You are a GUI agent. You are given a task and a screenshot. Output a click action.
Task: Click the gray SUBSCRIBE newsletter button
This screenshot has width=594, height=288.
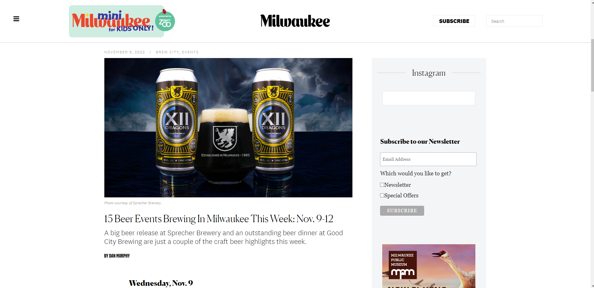pyautogui.click(x=402, y=211)
